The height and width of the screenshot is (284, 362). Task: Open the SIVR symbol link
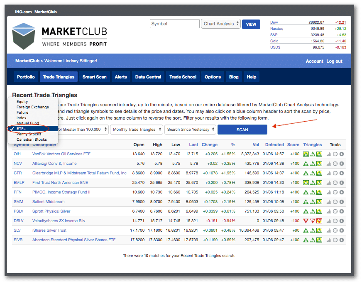(18, 240)
